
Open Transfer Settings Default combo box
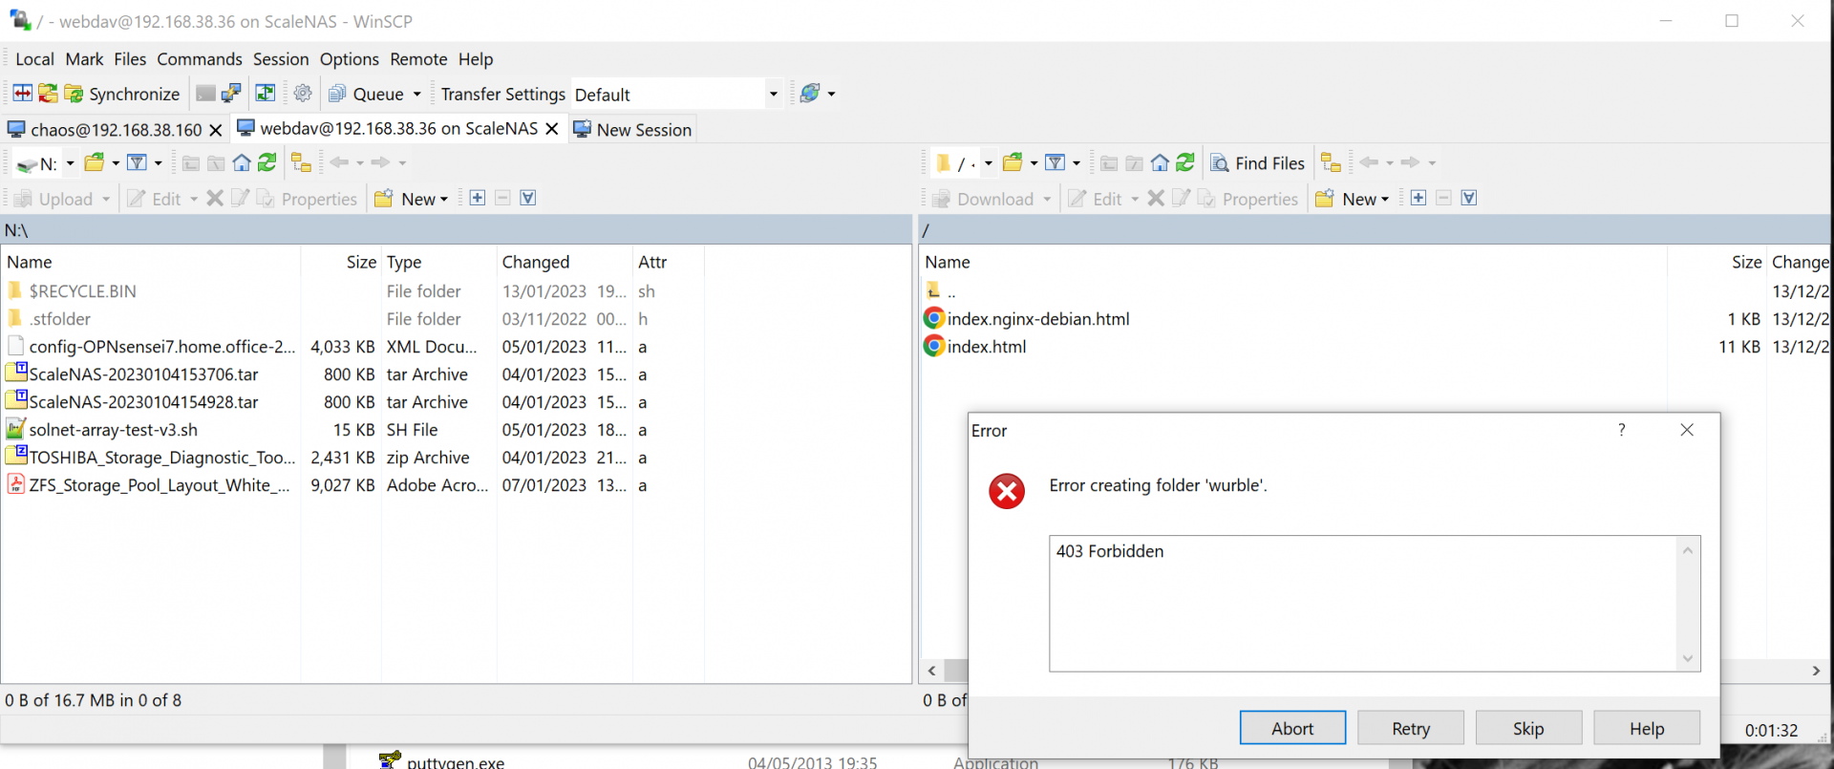tap(676, 94)
